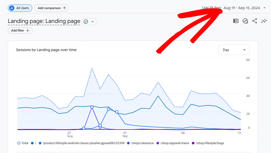Toggle the Total series in legend
The height and width of the screenshot is (153, 271).
23,143
